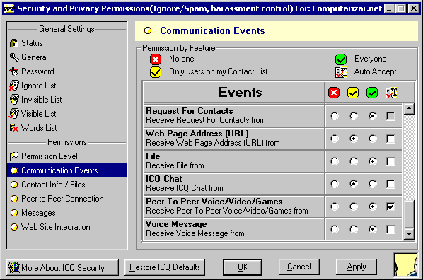
Task: Click the Password icon in sidebar
Action: pos(14,71)
